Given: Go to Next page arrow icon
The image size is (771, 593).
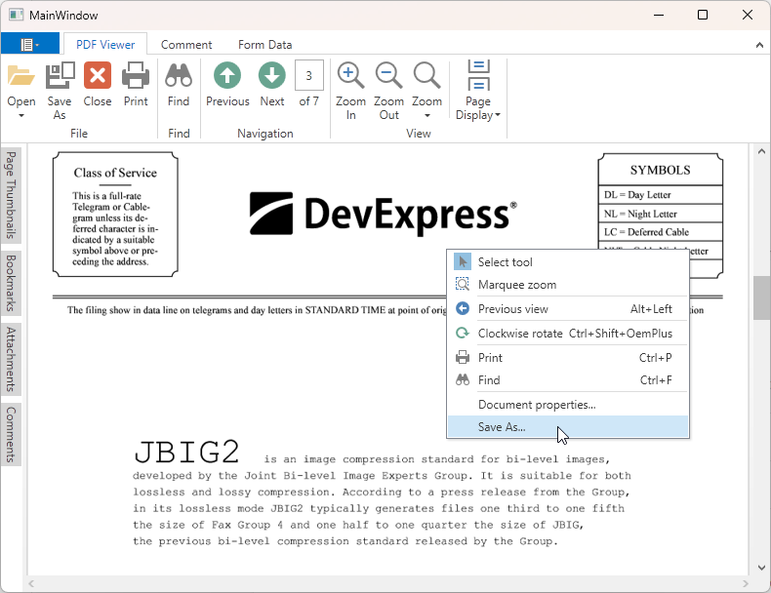Looking at the screenshot, I should tap(272, 76).
